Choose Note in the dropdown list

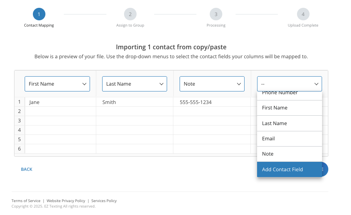pos(290,154)
